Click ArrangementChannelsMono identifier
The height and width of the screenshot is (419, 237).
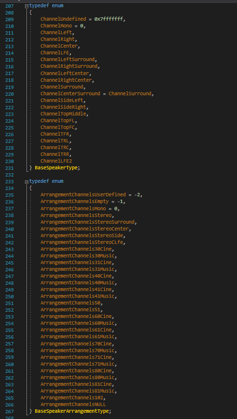(x=73, y=208)
